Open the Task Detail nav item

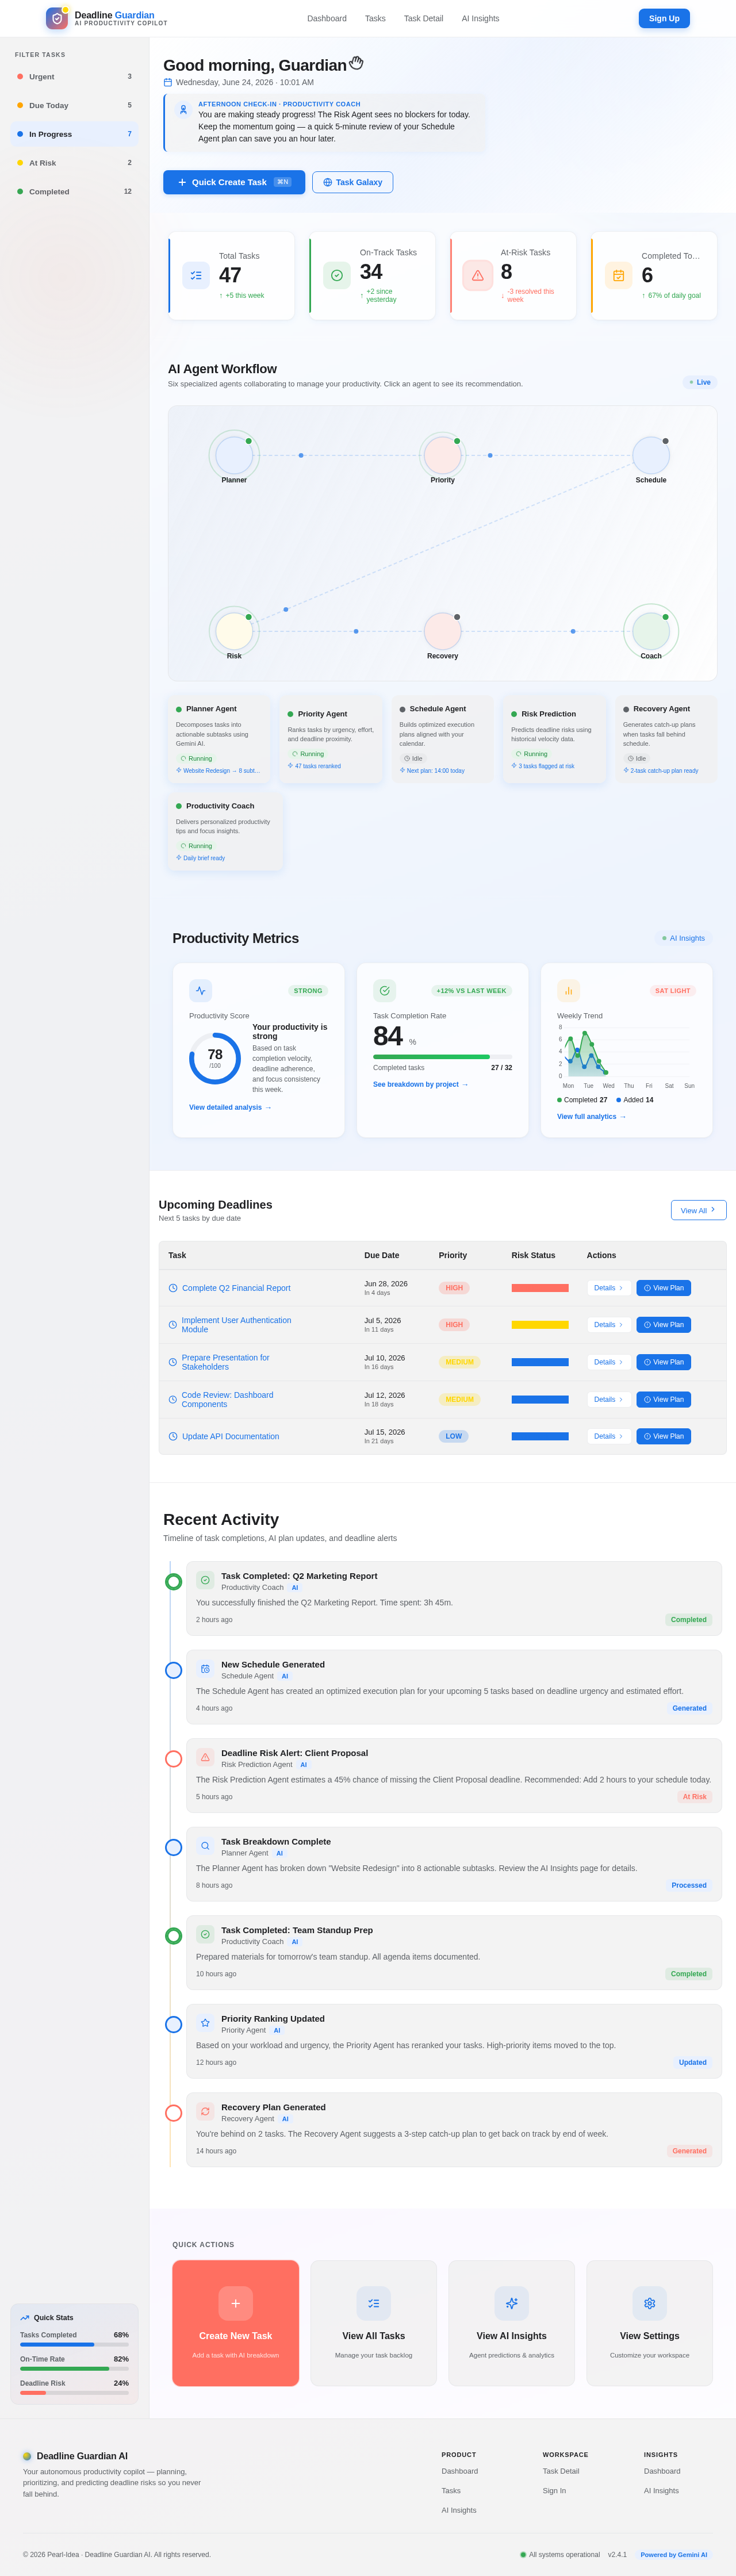pyautogui.click(x=423, y=18)
